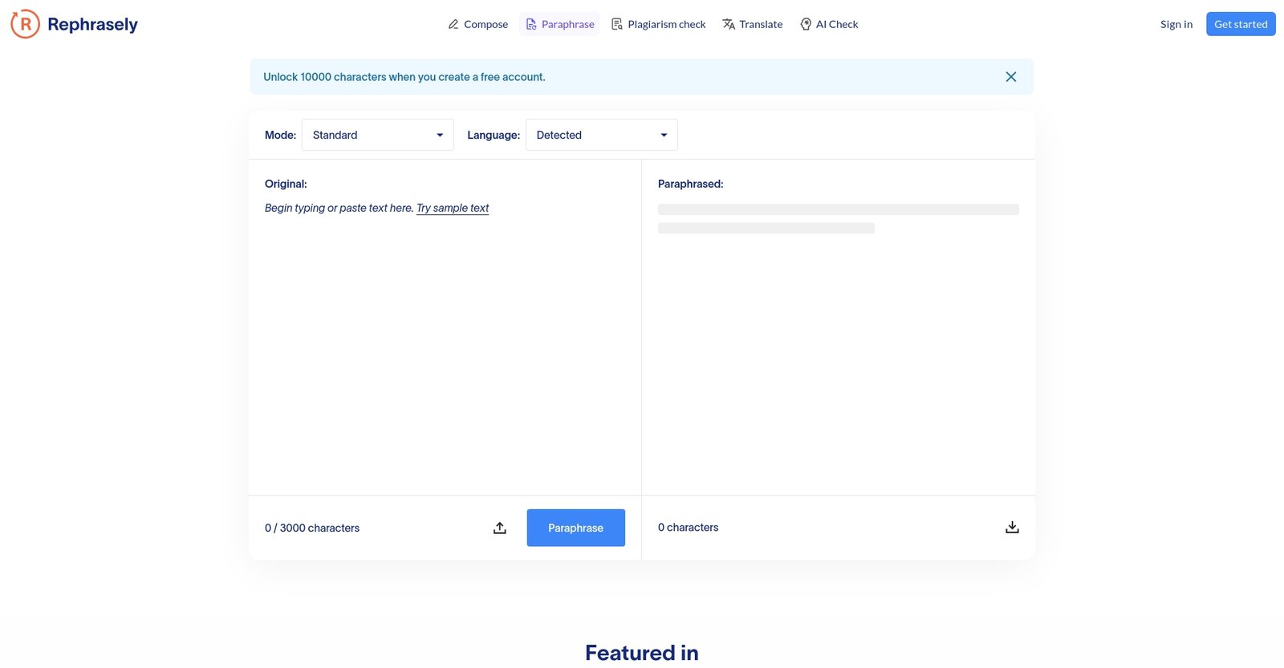
Task: Click the 0 characters output counter
Action: pyautogui.click(x=689, y=528)
